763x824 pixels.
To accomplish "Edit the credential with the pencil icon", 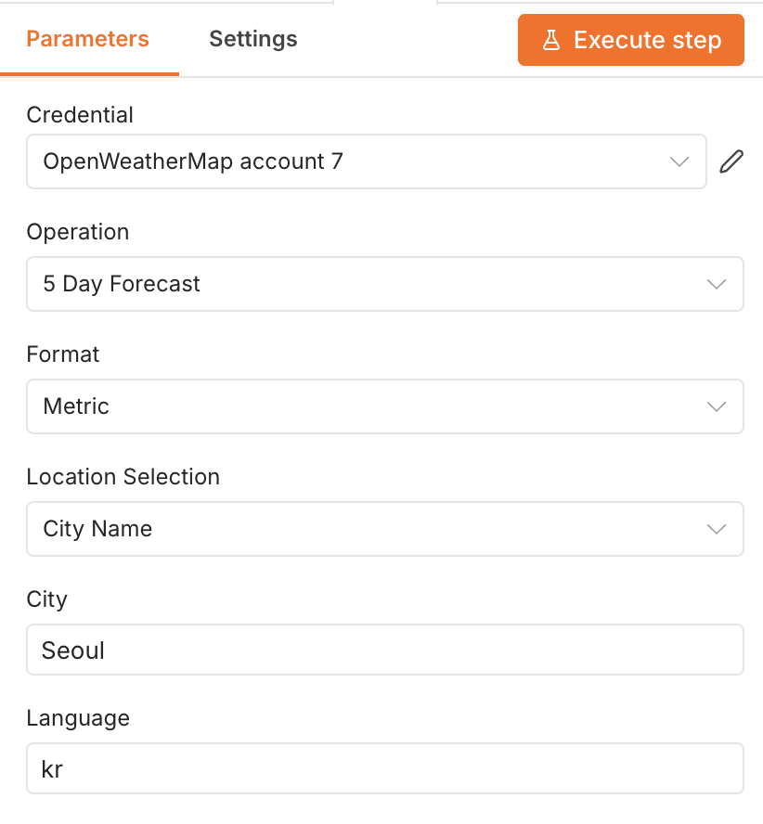I will click(x=731, y=161).
